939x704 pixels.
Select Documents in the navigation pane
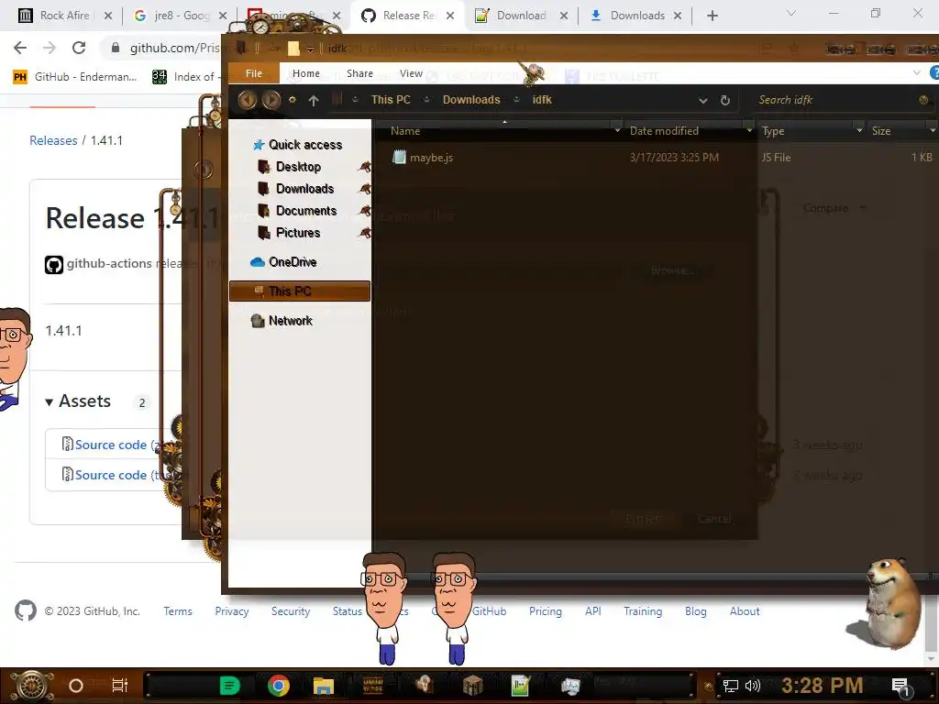coord(306,211)
